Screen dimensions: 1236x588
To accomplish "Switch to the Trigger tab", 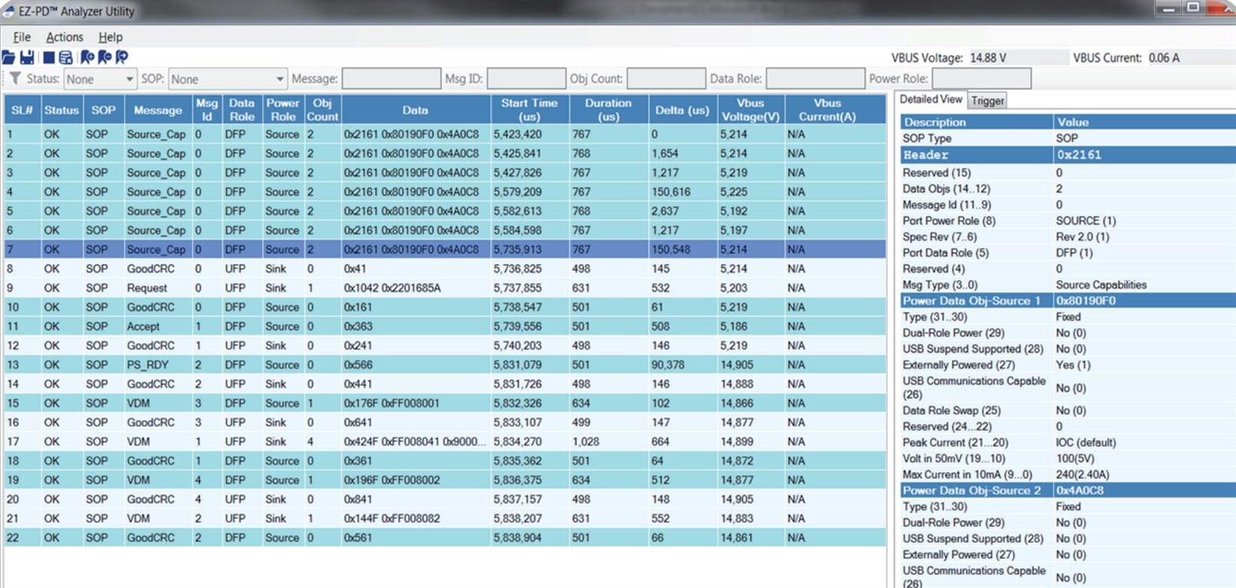I will pyautogui.click(x=987, y=101).
